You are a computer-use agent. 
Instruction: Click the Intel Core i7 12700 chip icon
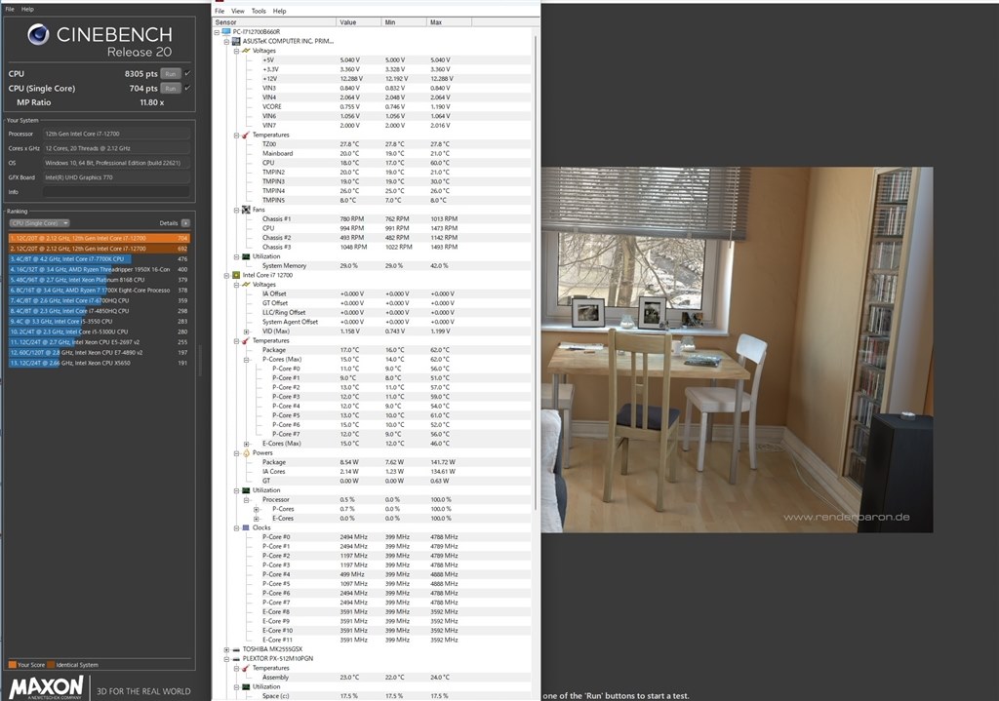[x=236, y=275]
